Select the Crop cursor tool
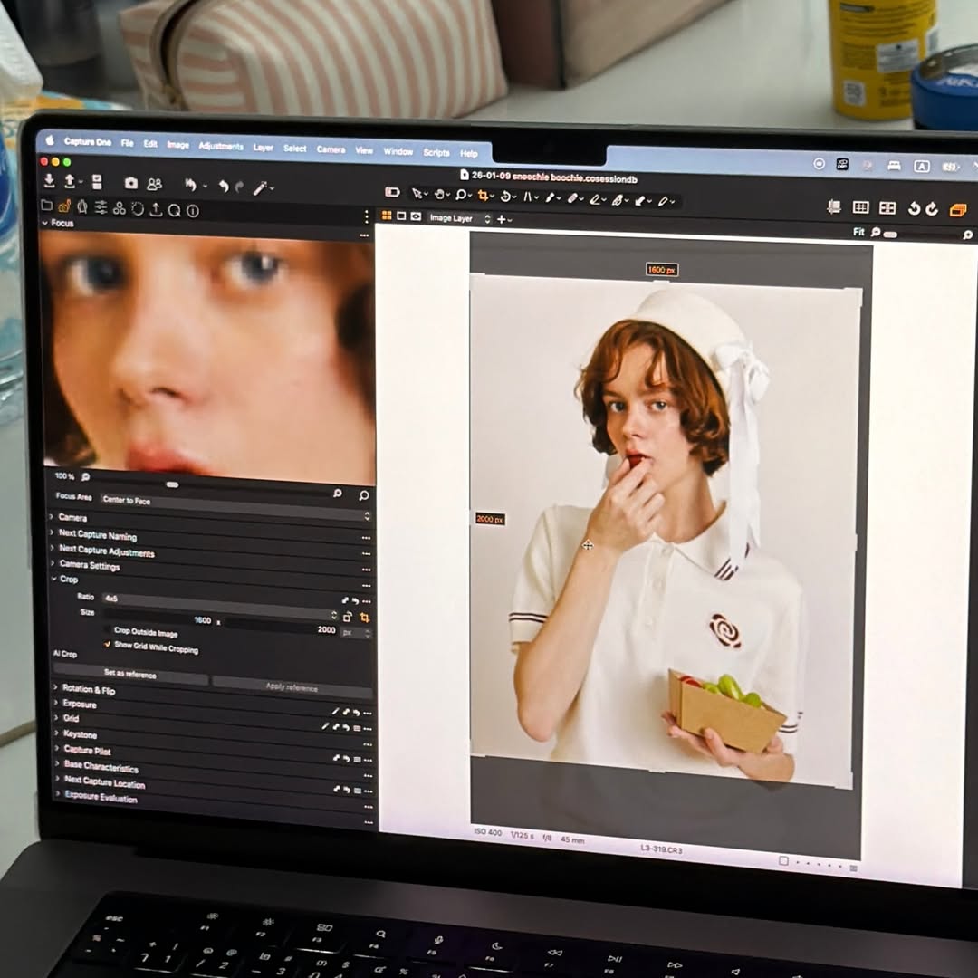 (x=484, y=196)
